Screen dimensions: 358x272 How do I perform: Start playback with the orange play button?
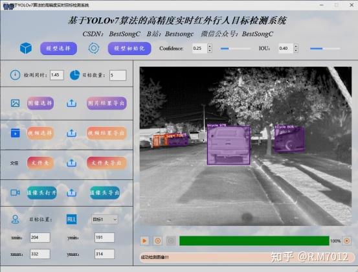coord(144,241)
